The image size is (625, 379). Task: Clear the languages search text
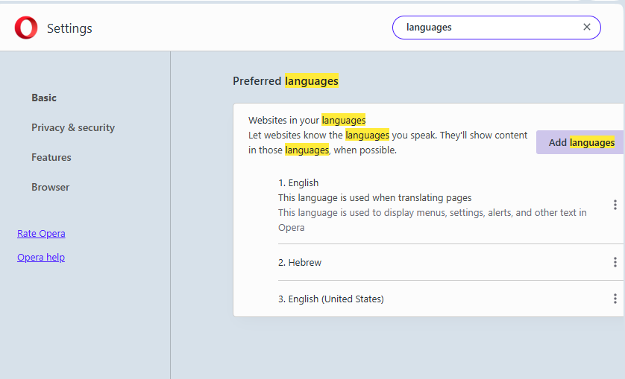[587, 28]
